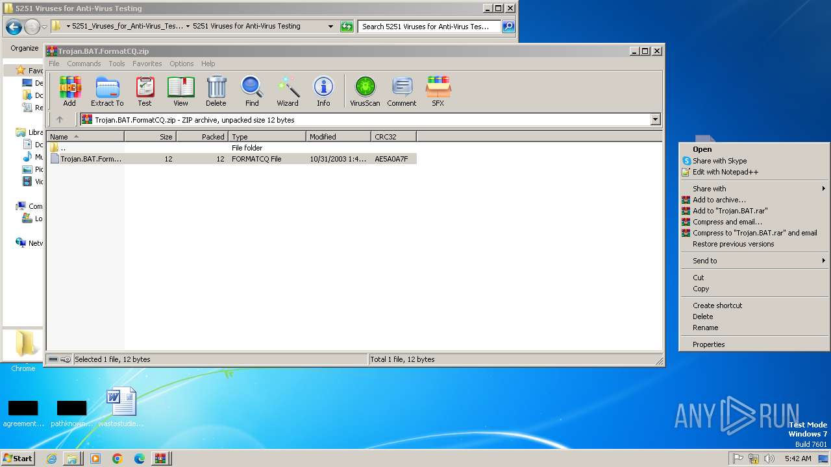
Task: Launch Microsoft Edge from the taskbar
Action: coord(140,458)
